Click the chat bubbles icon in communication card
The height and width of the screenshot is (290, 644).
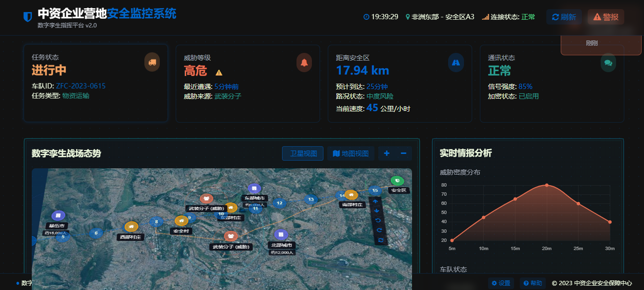click(608, 63)
